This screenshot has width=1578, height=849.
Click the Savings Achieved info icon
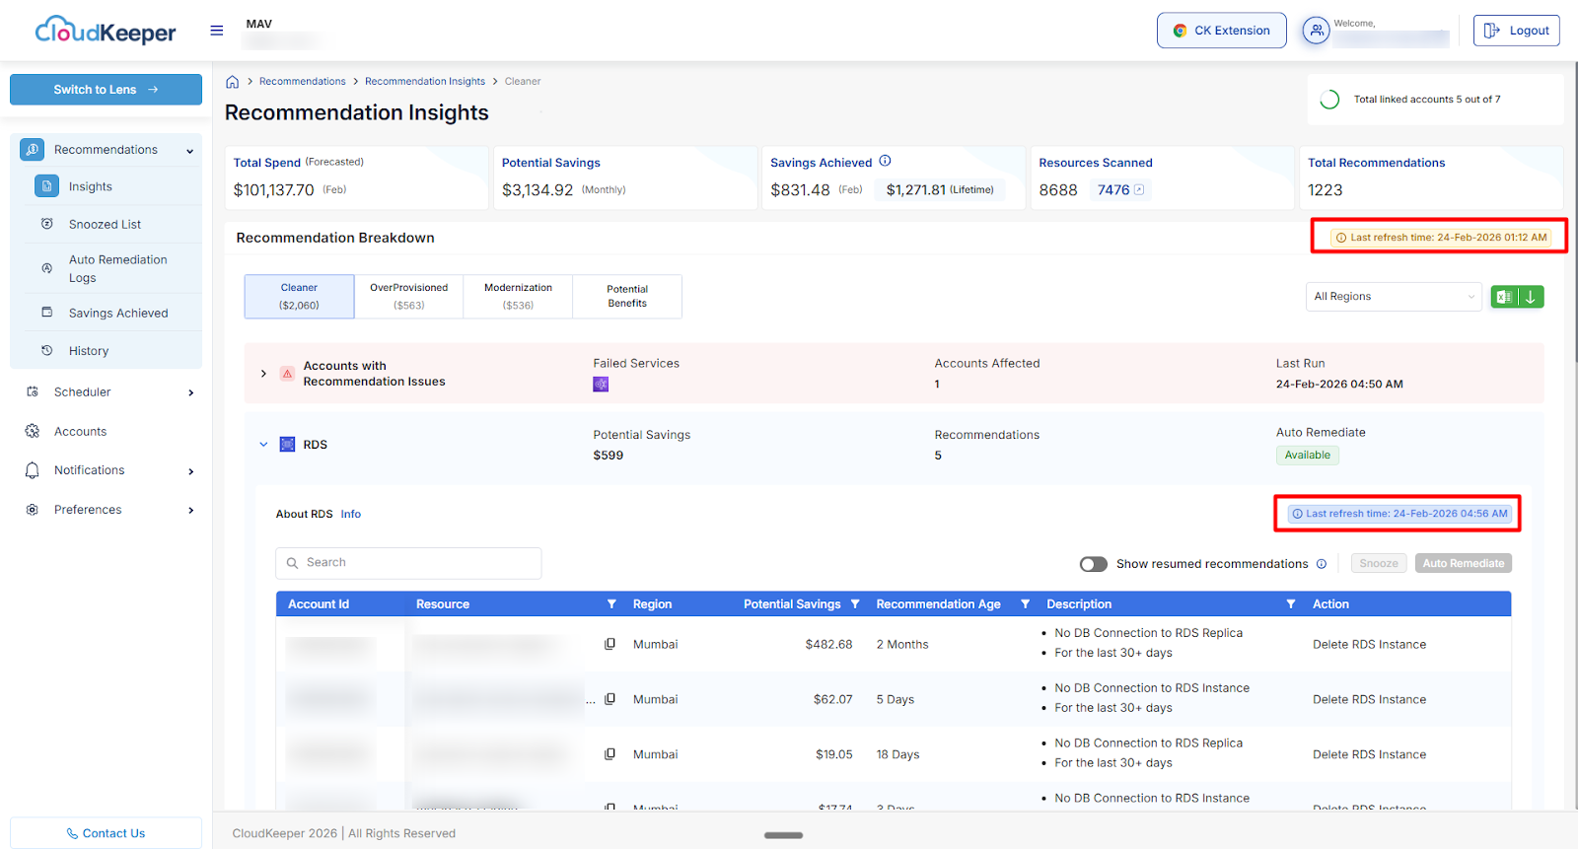(x=885, y=161)
